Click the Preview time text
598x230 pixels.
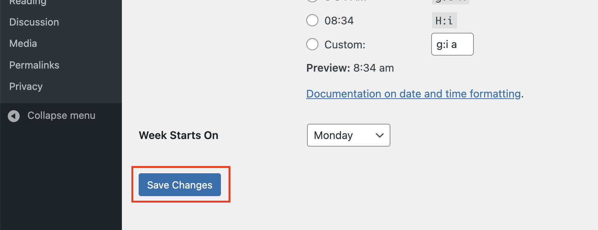[373, 68]
